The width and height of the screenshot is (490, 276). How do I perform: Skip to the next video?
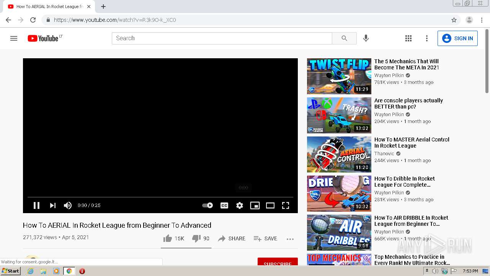point(52,205)
